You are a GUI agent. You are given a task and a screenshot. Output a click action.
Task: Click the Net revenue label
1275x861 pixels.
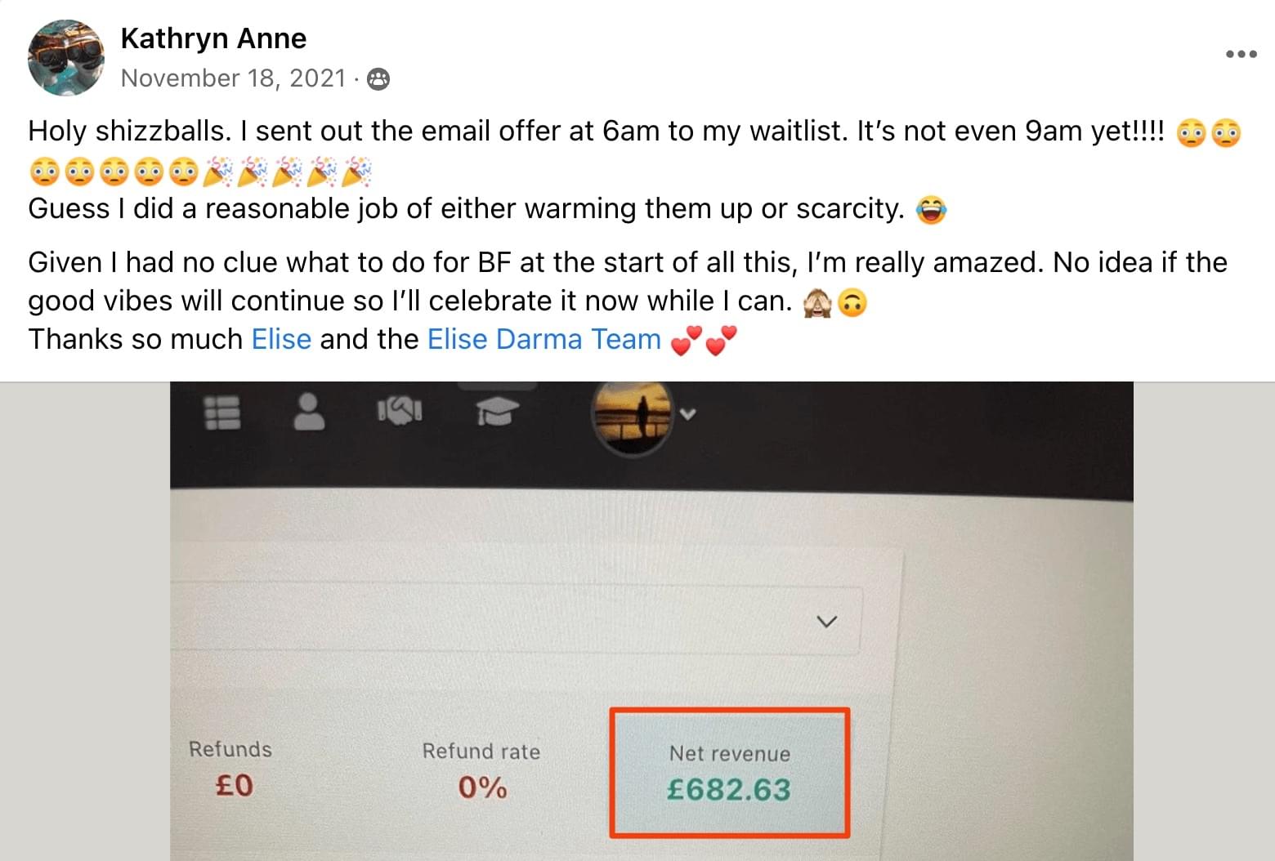729,753
